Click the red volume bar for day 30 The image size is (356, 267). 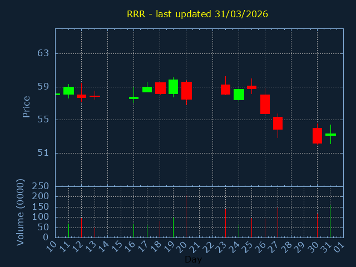click(x=317, y=225)
